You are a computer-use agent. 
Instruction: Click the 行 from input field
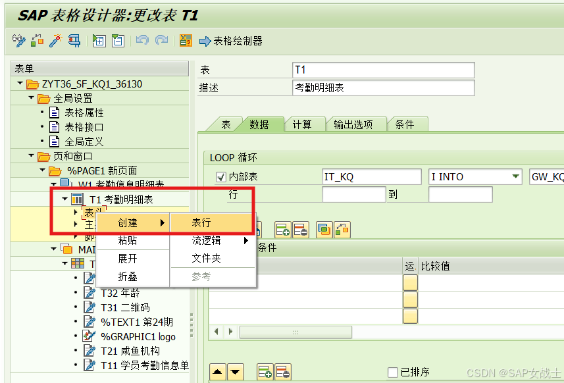pyautogui.click(x=354, y=195)
